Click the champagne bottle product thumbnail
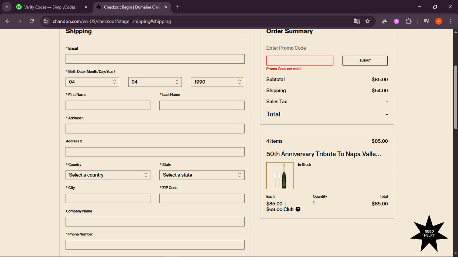This screenshot has height=257, width=458. pos(280,176)
